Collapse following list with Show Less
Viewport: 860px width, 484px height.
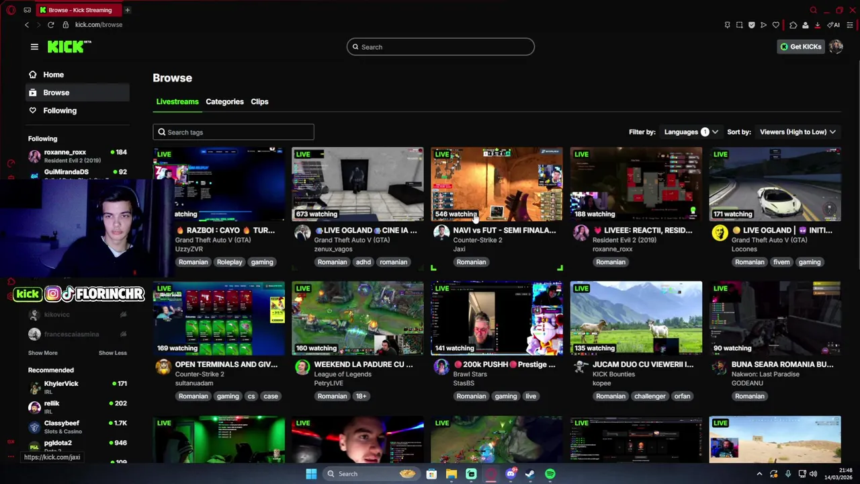(112, 353)
